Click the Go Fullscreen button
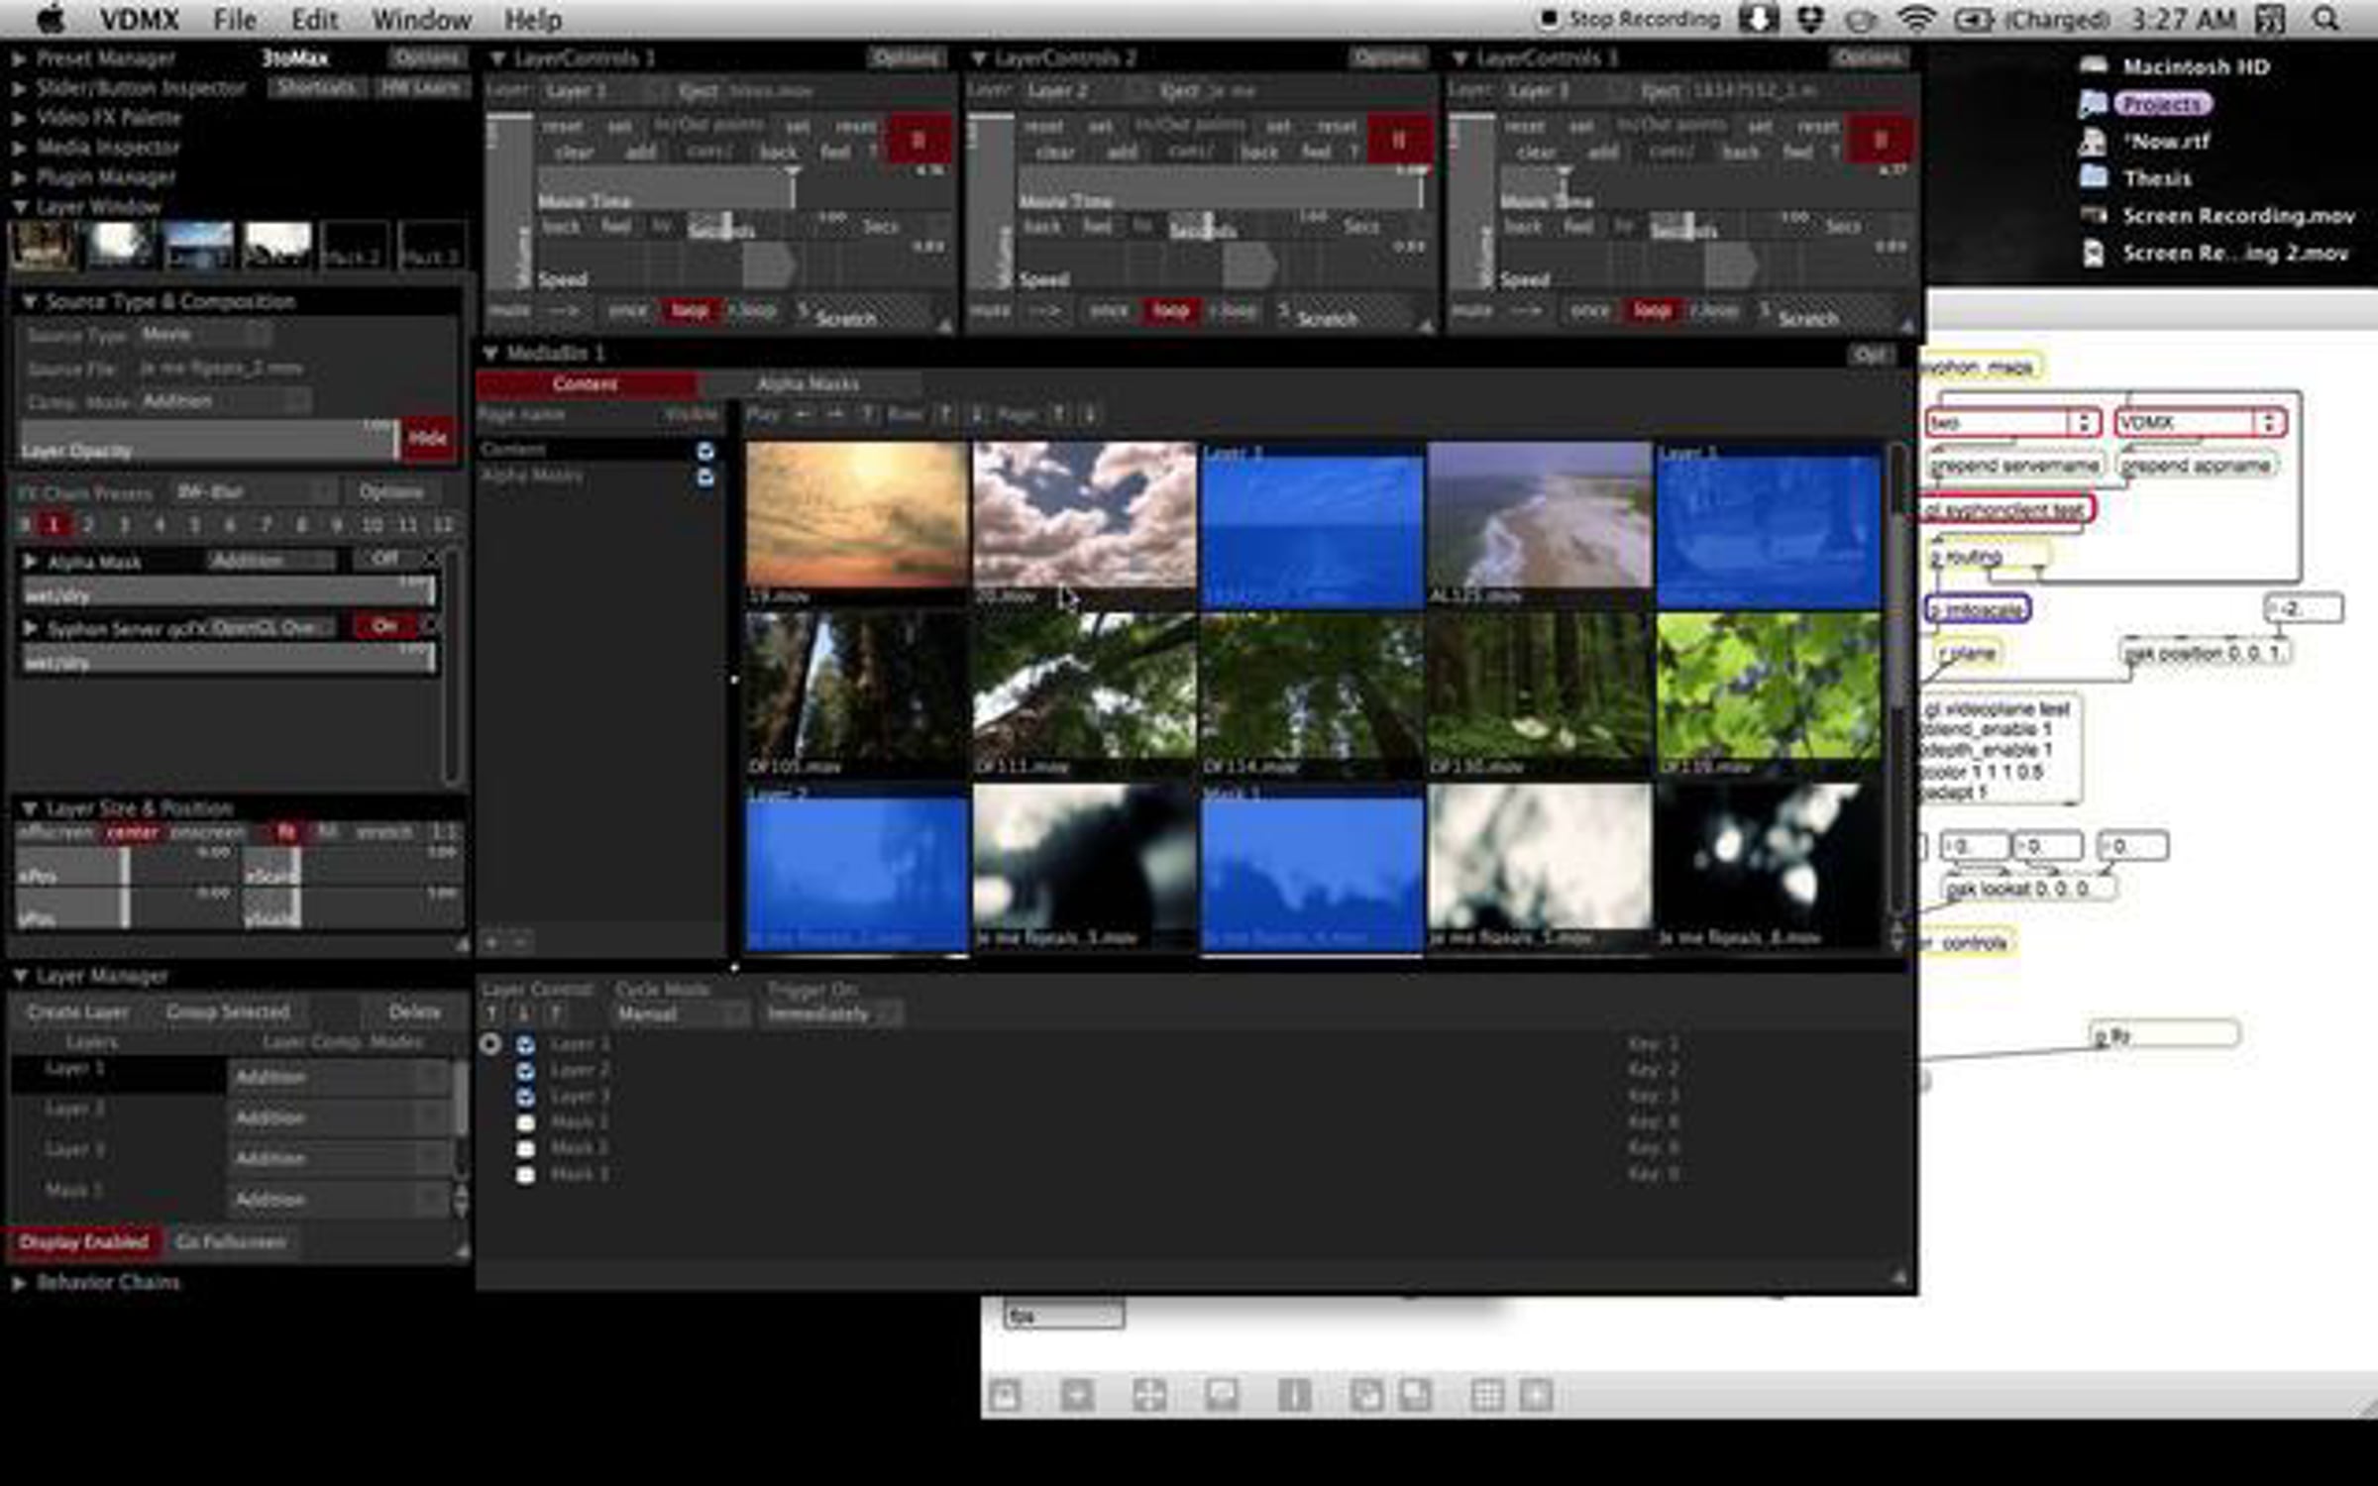Image resolution: width=2378 pixels, height=1486 pixels. (231, 1242)
